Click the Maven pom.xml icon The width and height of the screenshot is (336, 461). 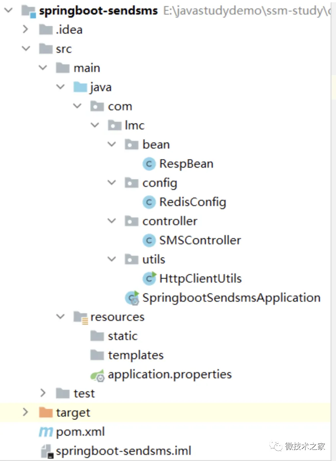(x=46, y=432)
